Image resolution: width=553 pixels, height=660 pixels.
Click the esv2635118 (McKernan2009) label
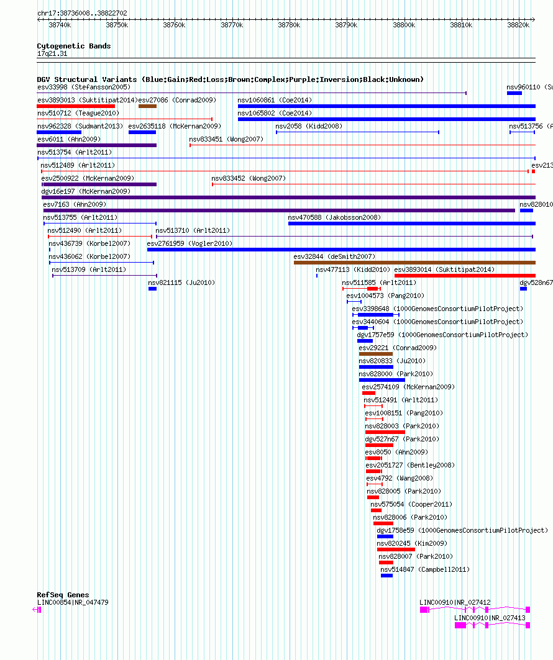pos(175,126)
